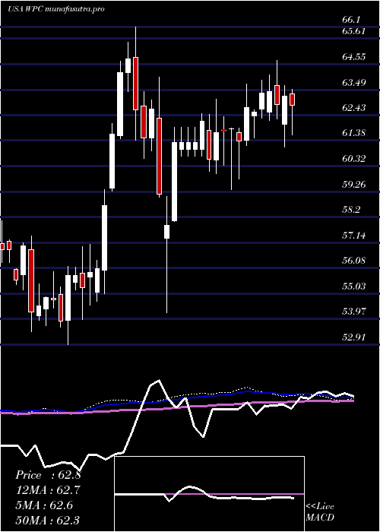
Task: Click the 59.26 price axis label
Action: [353, 184]
